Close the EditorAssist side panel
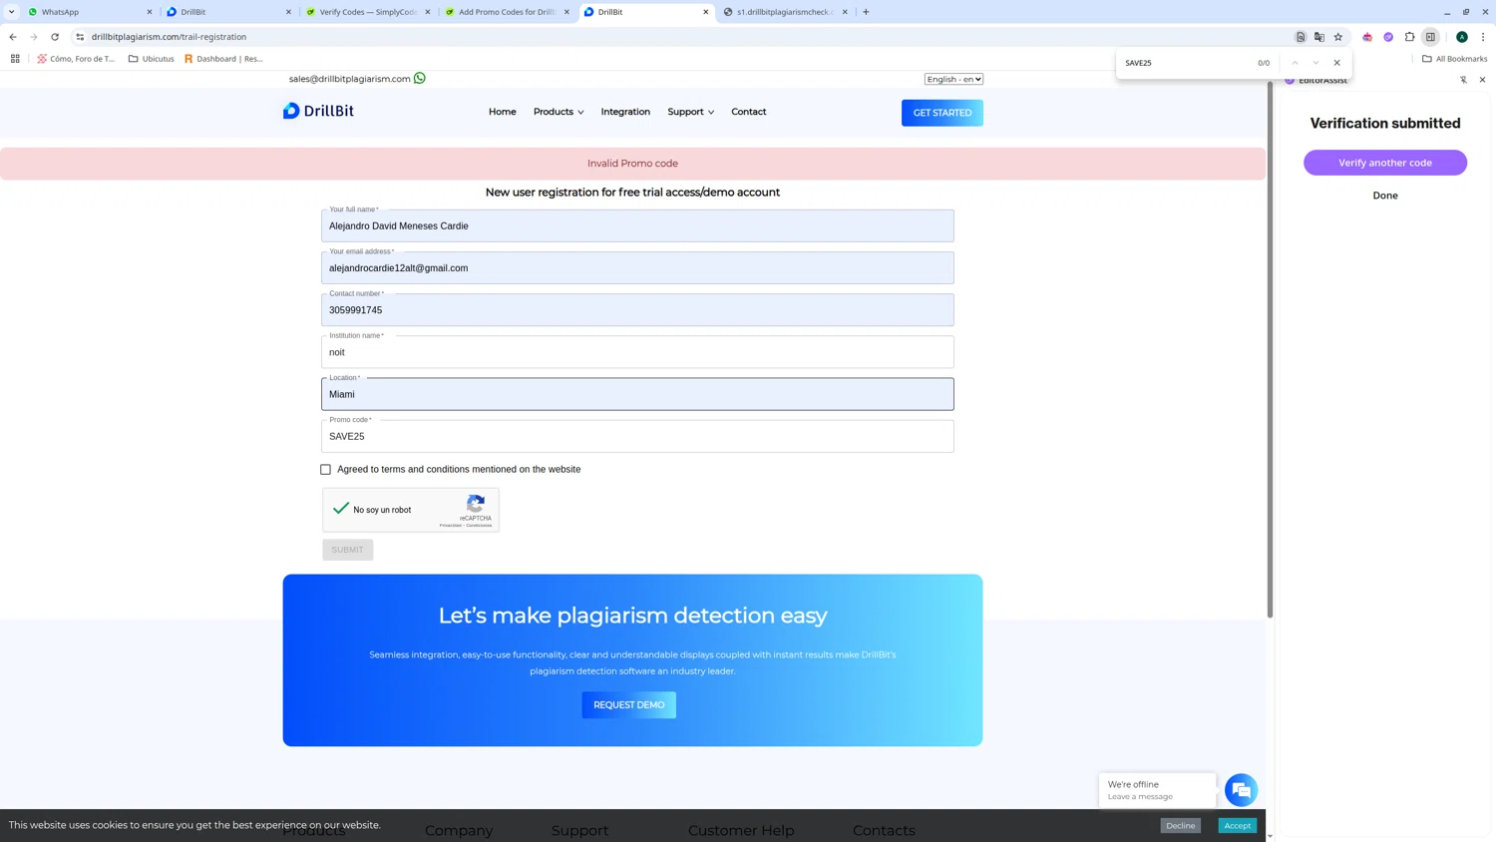 1482,80
